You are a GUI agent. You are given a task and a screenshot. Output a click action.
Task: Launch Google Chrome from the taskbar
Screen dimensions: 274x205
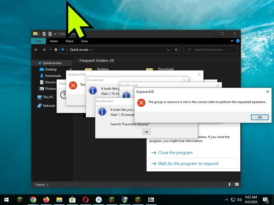point(33,200)
